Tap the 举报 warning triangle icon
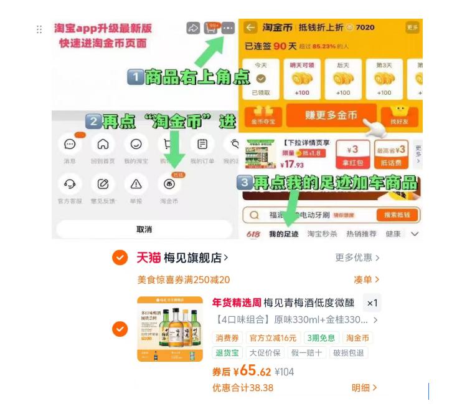This screenshot has width=457, height=406. point(136,184)
